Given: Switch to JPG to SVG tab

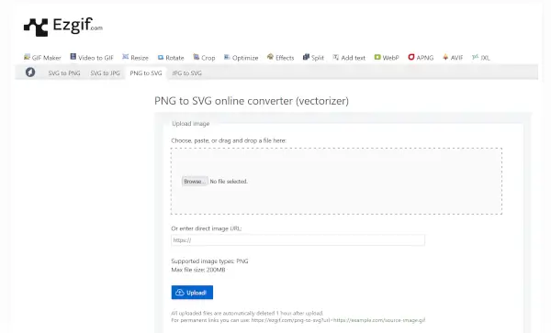Looking at the screenshot, I should pyautogui.click(x=187, y=73).
